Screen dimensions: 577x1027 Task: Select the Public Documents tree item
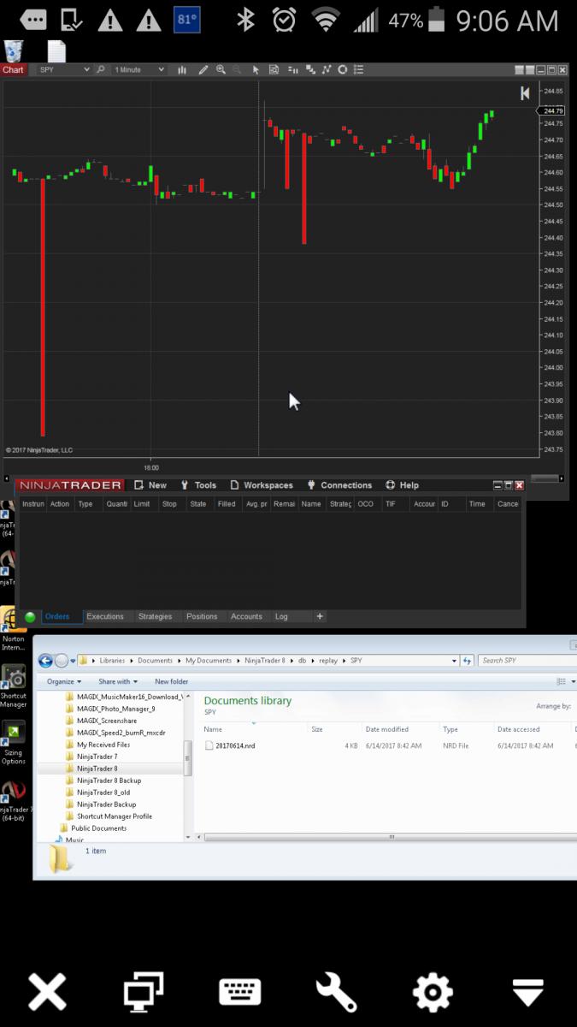pyautogui.click(x=98, y=828)
